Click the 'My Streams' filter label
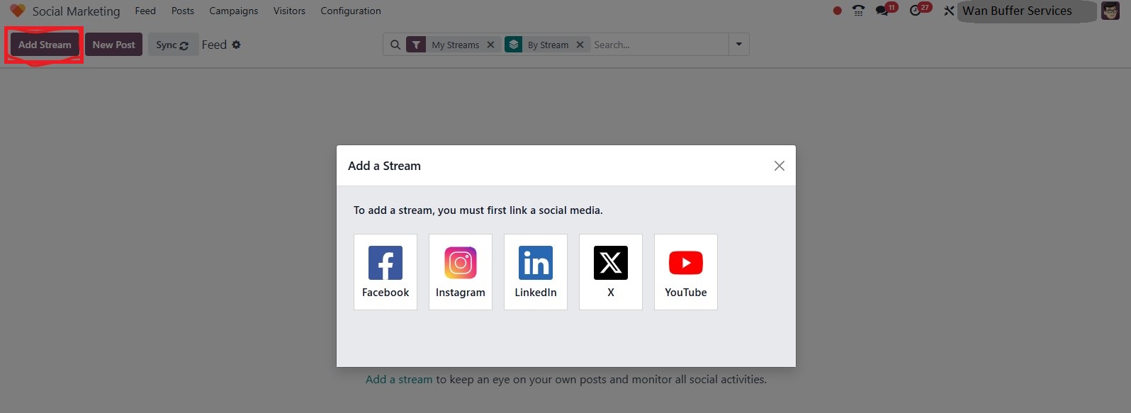1131x413 pixels. pos(455,45)
